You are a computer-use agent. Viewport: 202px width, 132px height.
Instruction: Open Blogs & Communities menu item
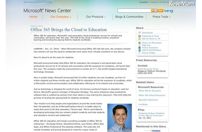(129, 17)
